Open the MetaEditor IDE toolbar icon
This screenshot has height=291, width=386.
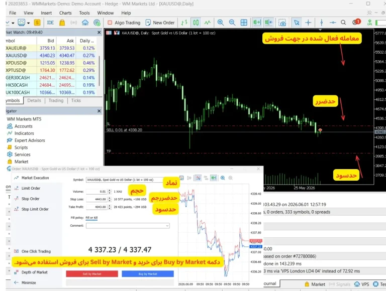(x=50, y=23)
